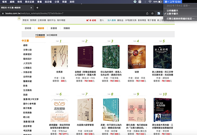Viewport: 197px width, 135px height.
Task: Click 登入 link
Action: (102, 20)
